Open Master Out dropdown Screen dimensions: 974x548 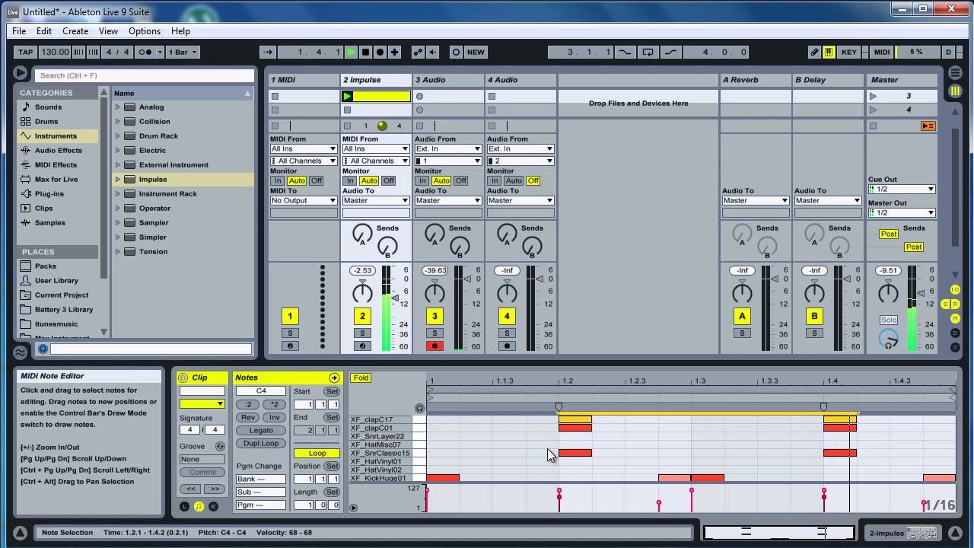tap(902, 212)
